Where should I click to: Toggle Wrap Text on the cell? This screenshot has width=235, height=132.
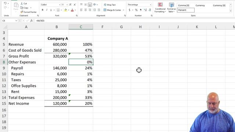tap(110, 5)
